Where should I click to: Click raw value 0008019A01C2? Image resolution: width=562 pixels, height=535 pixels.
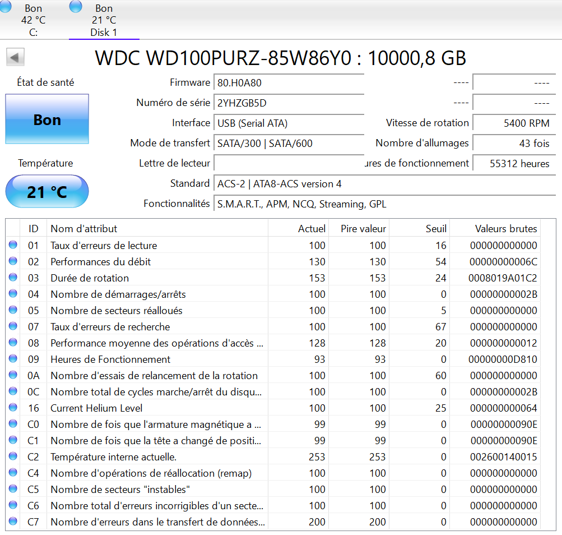click(x=503, y=278)
